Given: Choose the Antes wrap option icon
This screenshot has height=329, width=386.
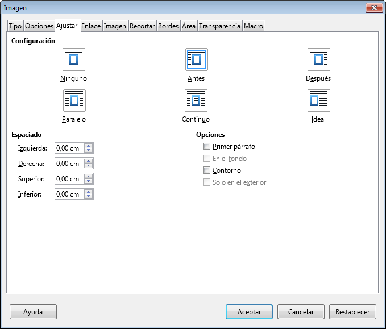Looking at the screenshot, I should point(196,60).
